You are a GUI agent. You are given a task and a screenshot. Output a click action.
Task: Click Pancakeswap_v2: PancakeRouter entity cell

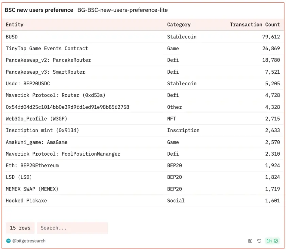[x=48, y=60]
